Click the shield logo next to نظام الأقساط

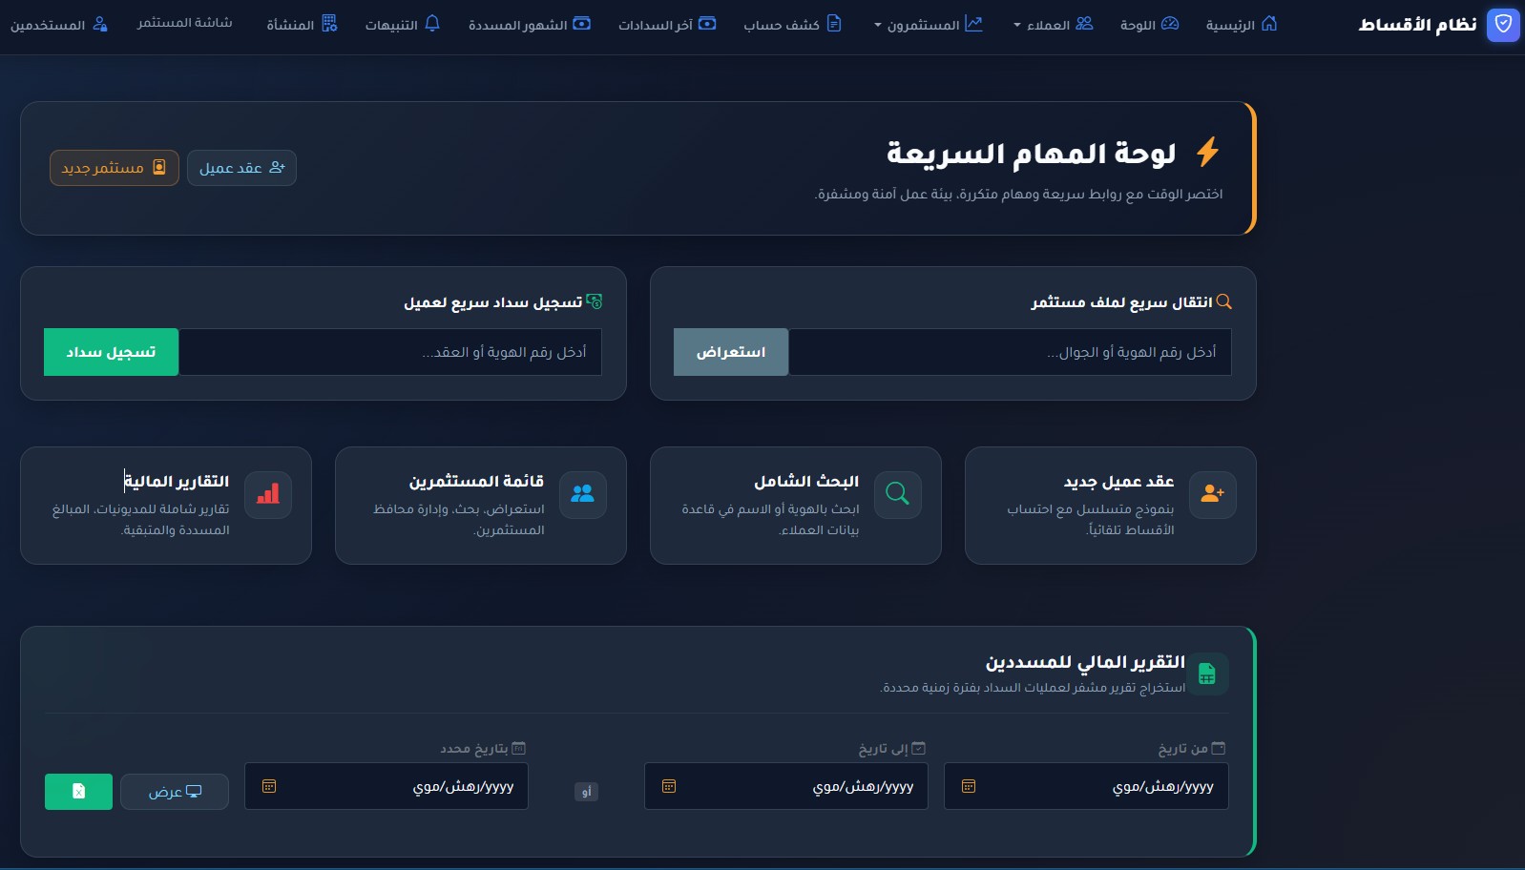(1503, 24)
